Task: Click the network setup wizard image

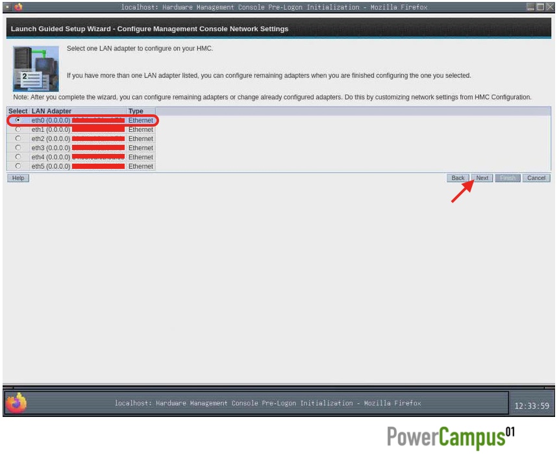Action: click(x=36, y=68)
